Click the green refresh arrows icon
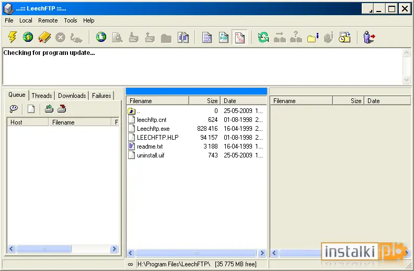 coord(263,37)
